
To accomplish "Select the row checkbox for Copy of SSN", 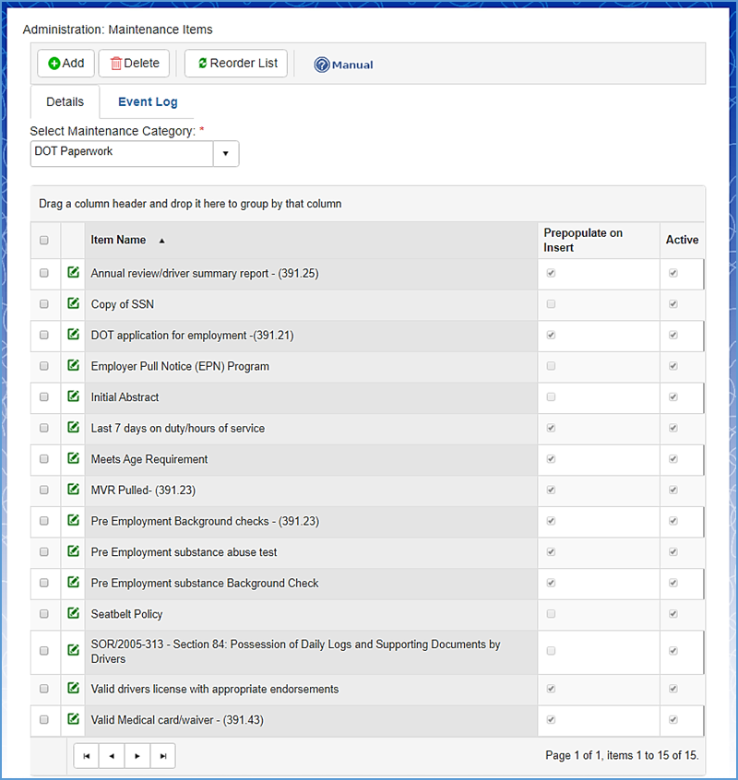I will click(x=44, y=304).
